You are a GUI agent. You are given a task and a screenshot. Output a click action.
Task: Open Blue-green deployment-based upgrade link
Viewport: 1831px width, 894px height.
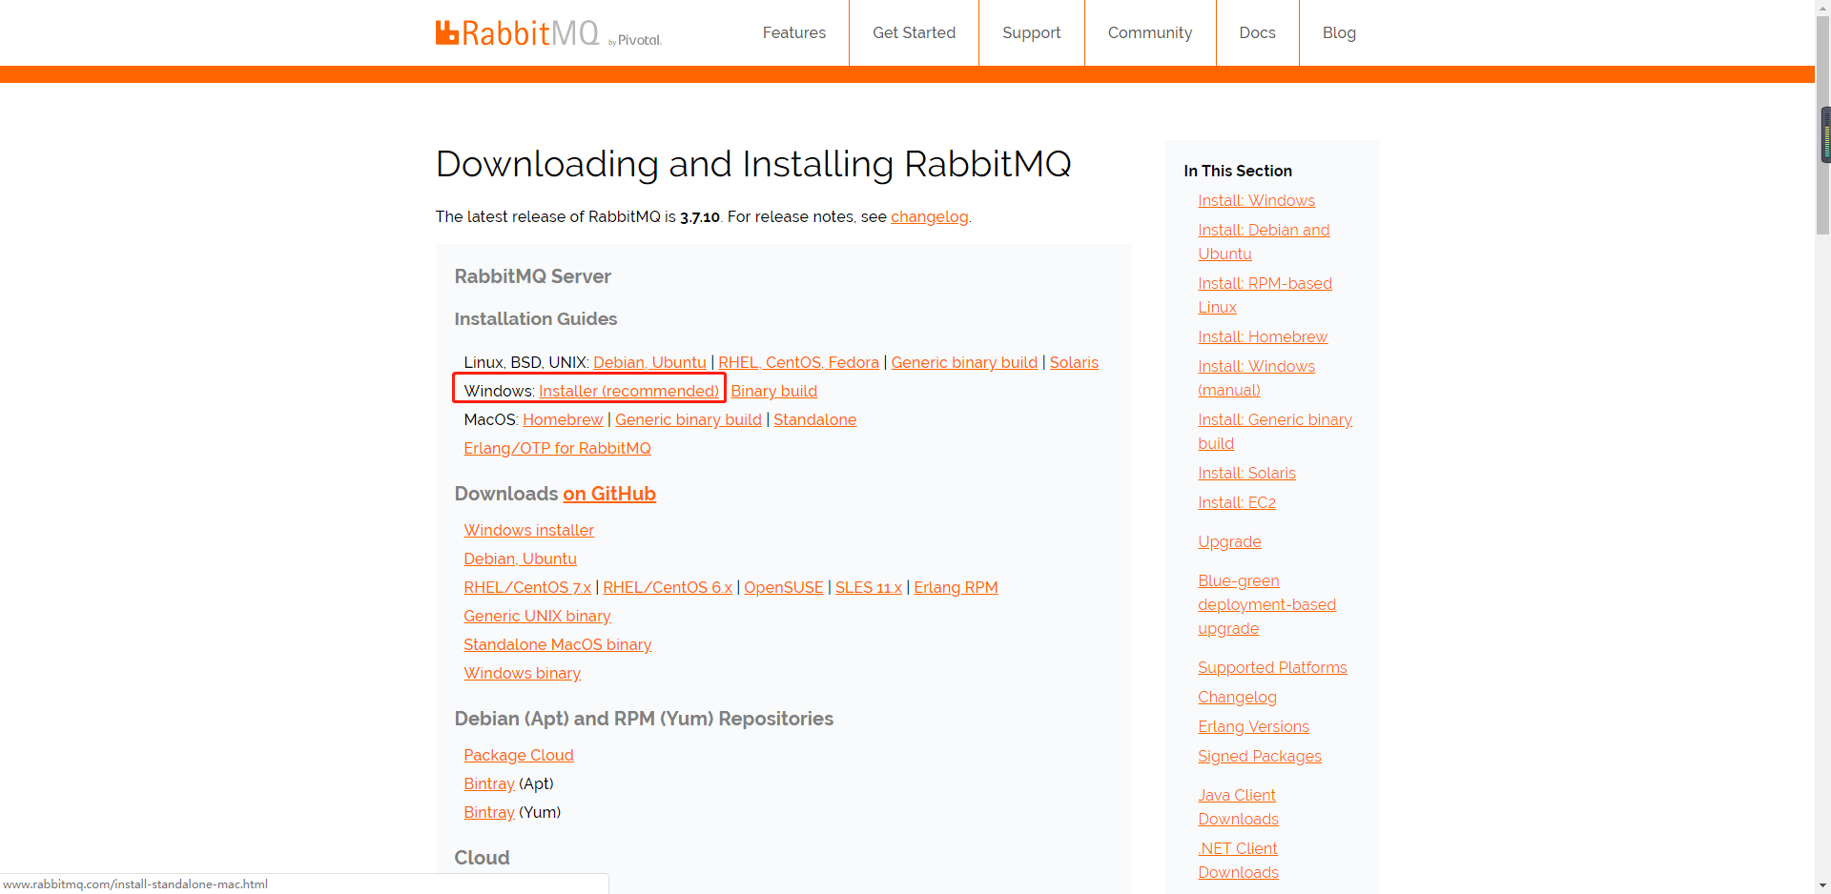coord(1266,604)
